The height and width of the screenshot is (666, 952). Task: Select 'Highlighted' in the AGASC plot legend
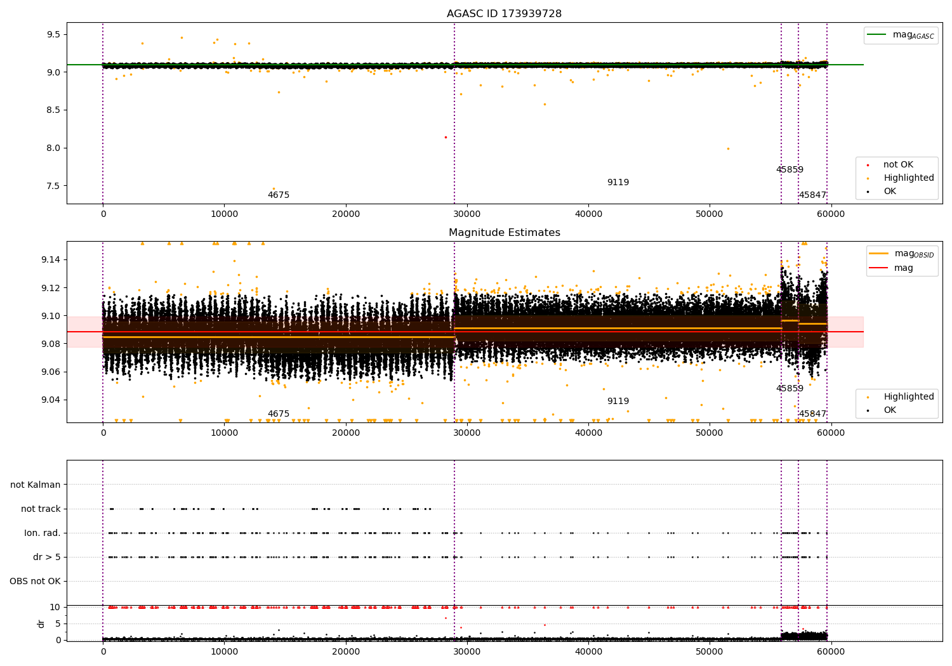[908, 178]
